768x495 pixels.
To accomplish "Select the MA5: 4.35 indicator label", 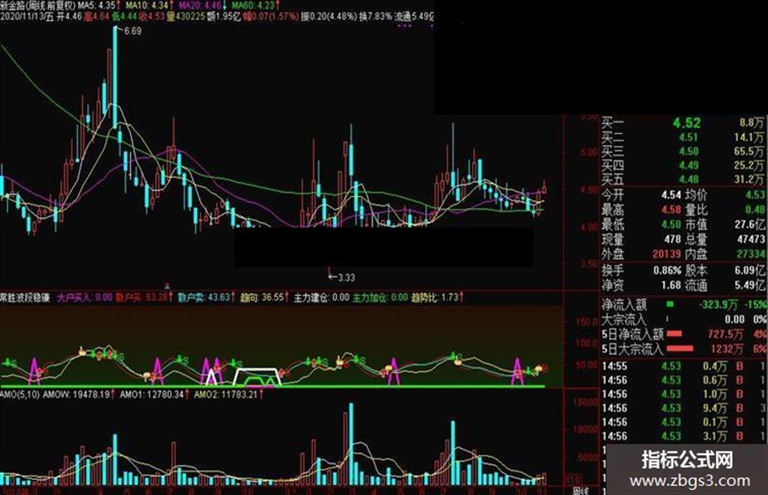I will (100, 5).
